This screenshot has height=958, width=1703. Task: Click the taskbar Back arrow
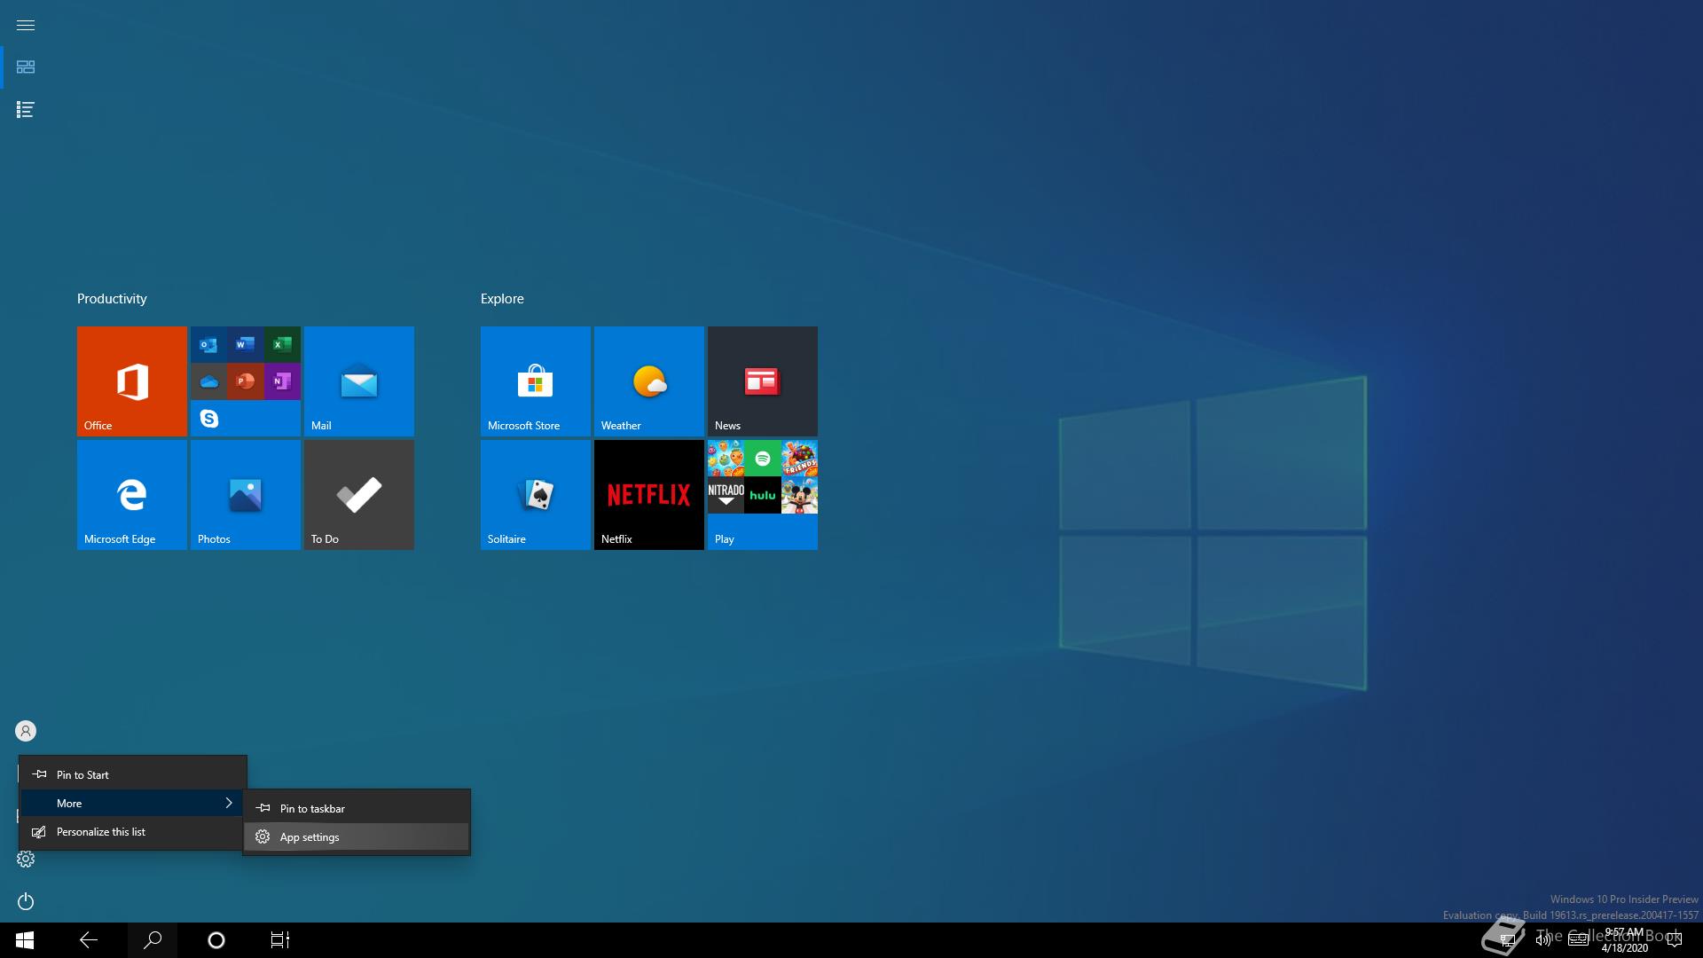(x=89, y=940)
